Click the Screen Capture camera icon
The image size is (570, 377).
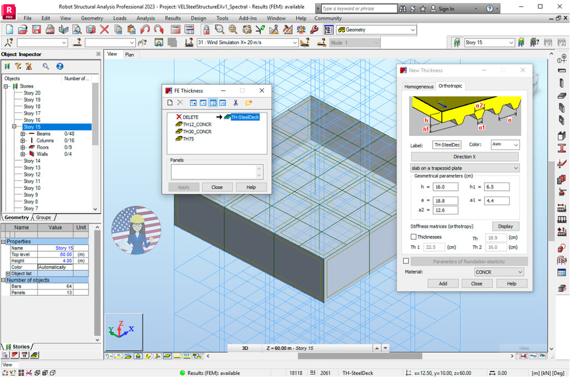click(90, 29)
